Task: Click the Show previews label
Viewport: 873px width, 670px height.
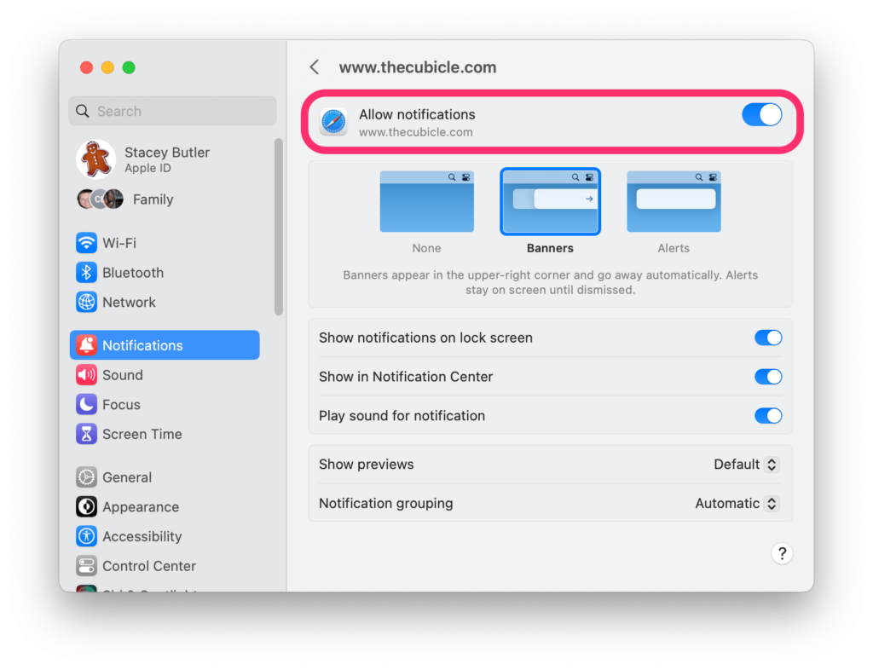Action: click(x=367, y=465)
